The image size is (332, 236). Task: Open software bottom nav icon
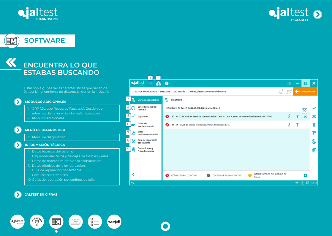[56, 222]
